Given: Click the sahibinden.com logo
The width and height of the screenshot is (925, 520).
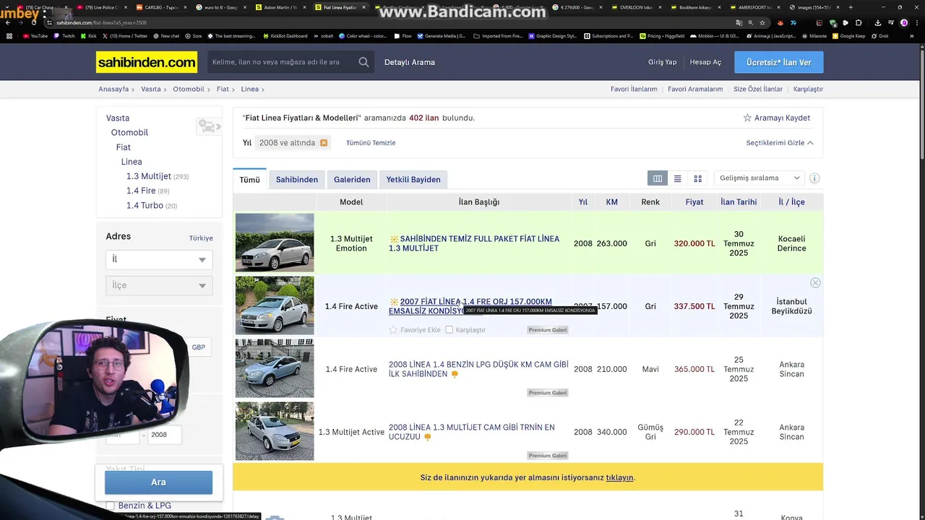Looking at the screenshot, I should click(x=147, y=63).
